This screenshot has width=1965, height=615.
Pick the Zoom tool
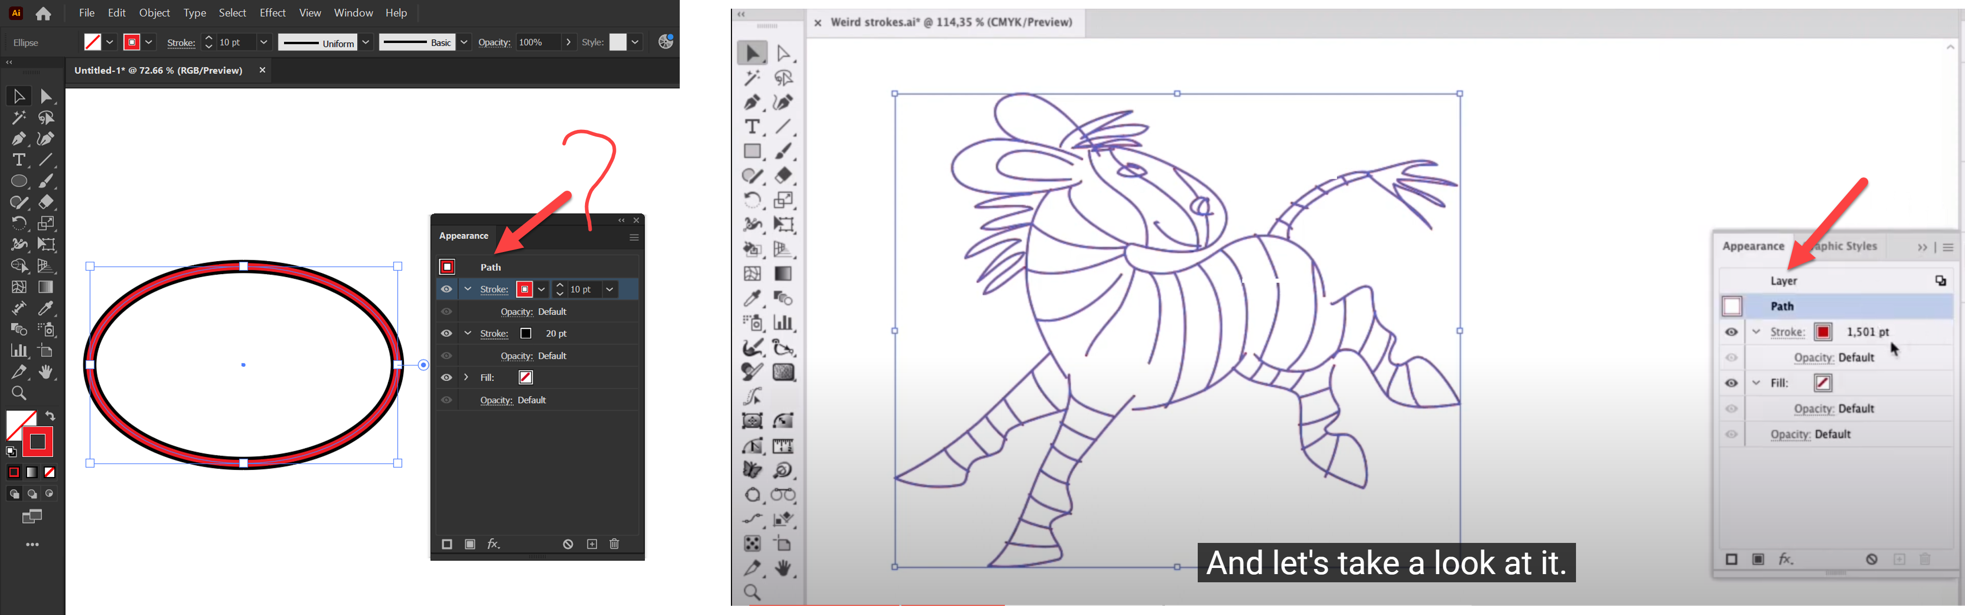coord(18,393)
